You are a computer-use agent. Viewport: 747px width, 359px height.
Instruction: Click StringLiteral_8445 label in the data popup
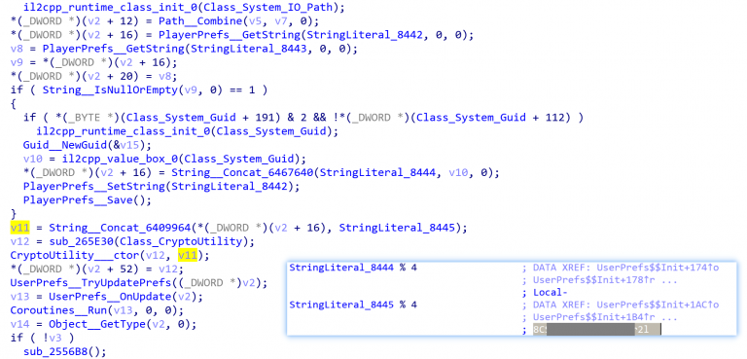[x=341, y=305]
